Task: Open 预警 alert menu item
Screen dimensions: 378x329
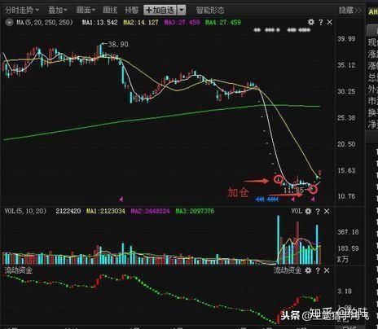Action: (x=131, y=11)
